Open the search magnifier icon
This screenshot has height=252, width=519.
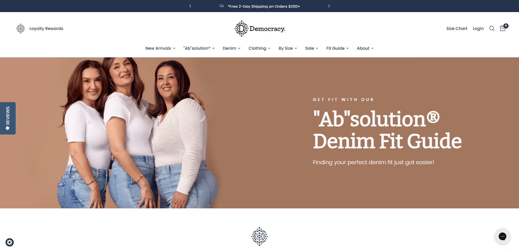pos(492,29)
